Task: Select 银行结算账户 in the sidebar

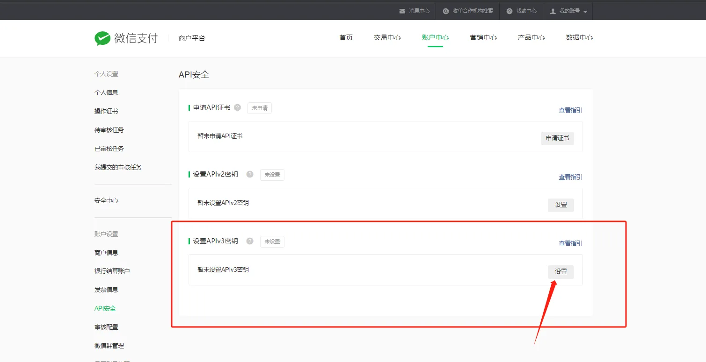Action: pyautogui.click(x=112, y=270)
